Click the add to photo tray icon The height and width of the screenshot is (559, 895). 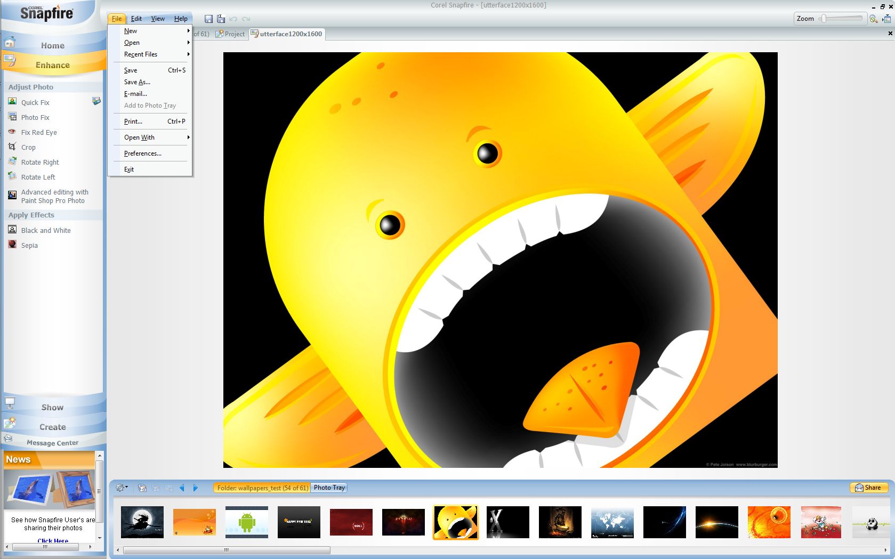142,488
